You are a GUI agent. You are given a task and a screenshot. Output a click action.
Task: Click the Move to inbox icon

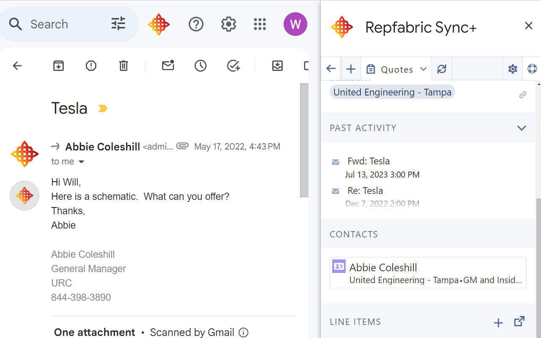coord(277,65)
